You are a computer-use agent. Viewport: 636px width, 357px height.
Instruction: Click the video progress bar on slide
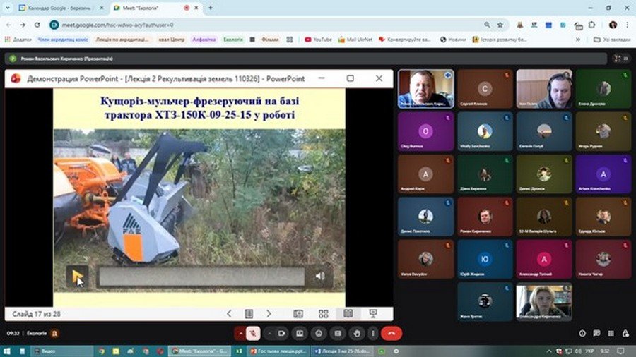[x=201, y=277]
